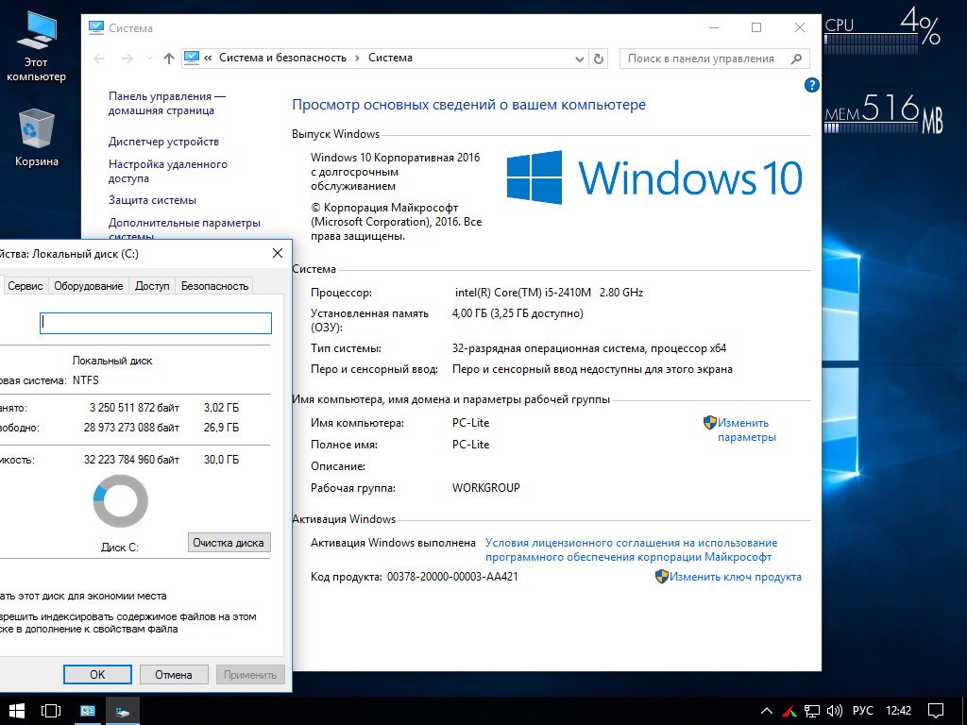Click the Отмена button in disk properties
The height and width of the screenshot is (725, 967).
tap(174, 674)
